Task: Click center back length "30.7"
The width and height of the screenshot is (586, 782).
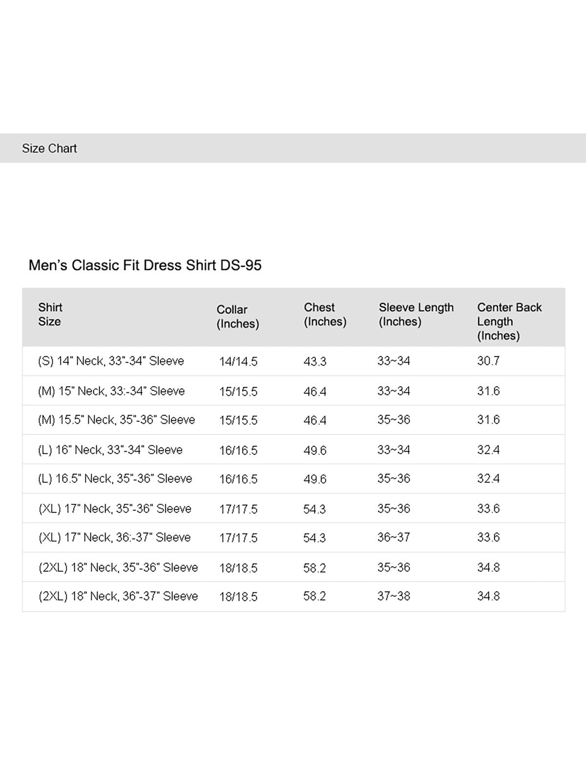Action: [488, 361]
